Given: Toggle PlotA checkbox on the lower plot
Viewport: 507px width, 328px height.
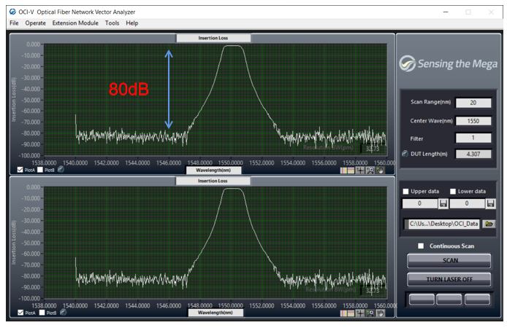Looking at the screenshot, I should [20, 312].
